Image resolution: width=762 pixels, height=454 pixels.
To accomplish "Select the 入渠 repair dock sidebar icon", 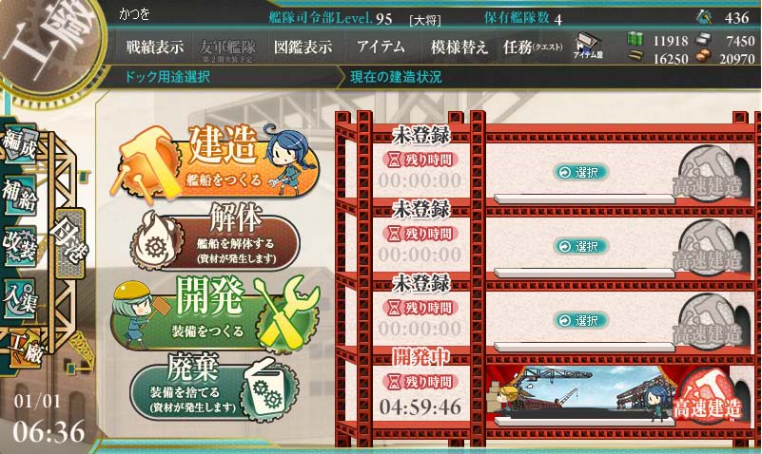I will tap(19, 298).
